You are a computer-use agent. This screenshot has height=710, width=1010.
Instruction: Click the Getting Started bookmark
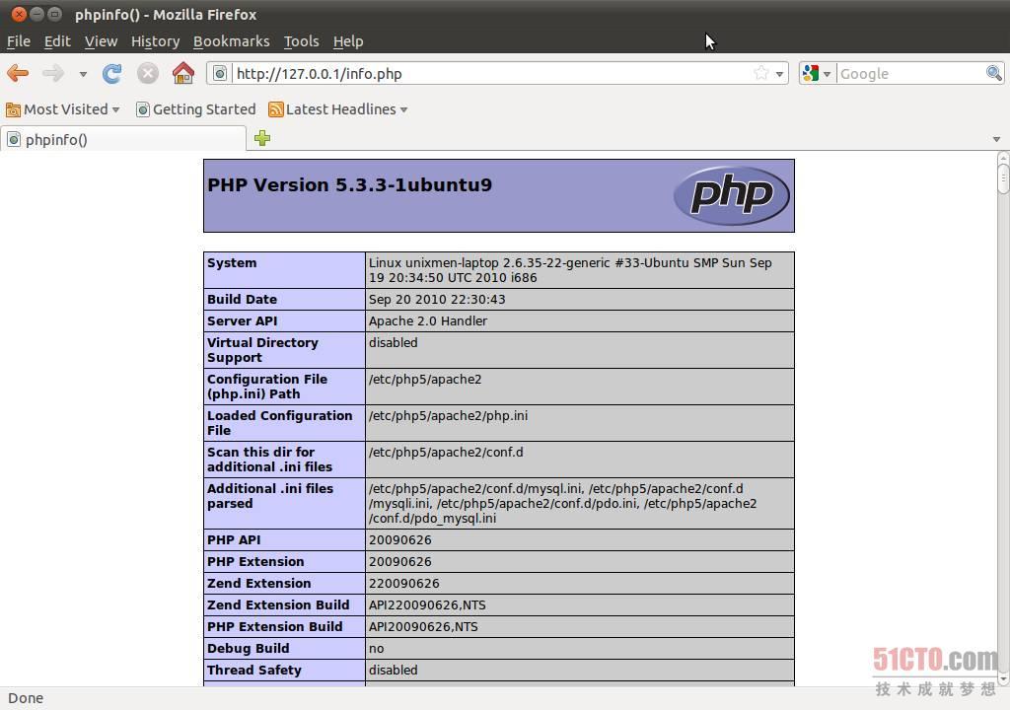[x=196, y=109]
